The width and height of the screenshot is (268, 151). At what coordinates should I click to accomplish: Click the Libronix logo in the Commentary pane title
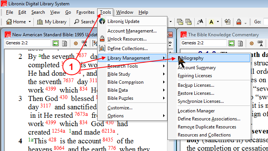click(184, 34)
